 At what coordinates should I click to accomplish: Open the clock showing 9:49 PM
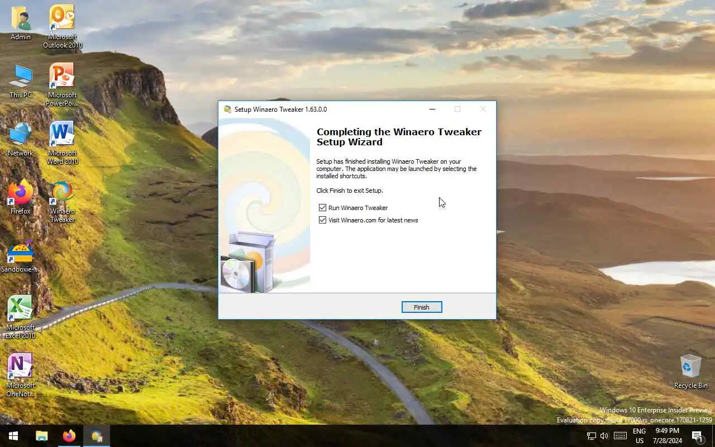(668, 436)
